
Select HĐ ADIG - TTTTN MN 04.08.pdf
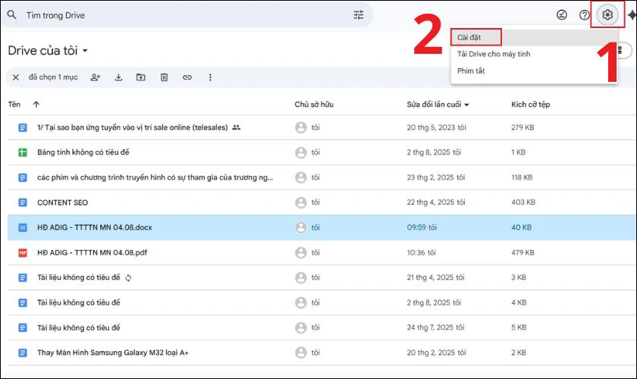click(x=92, y=252)
